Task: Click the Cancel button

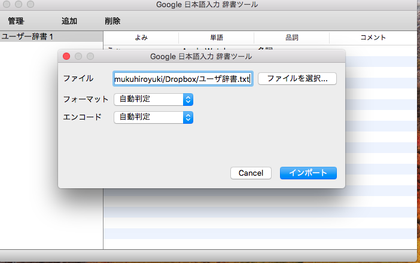Action: 251,173
